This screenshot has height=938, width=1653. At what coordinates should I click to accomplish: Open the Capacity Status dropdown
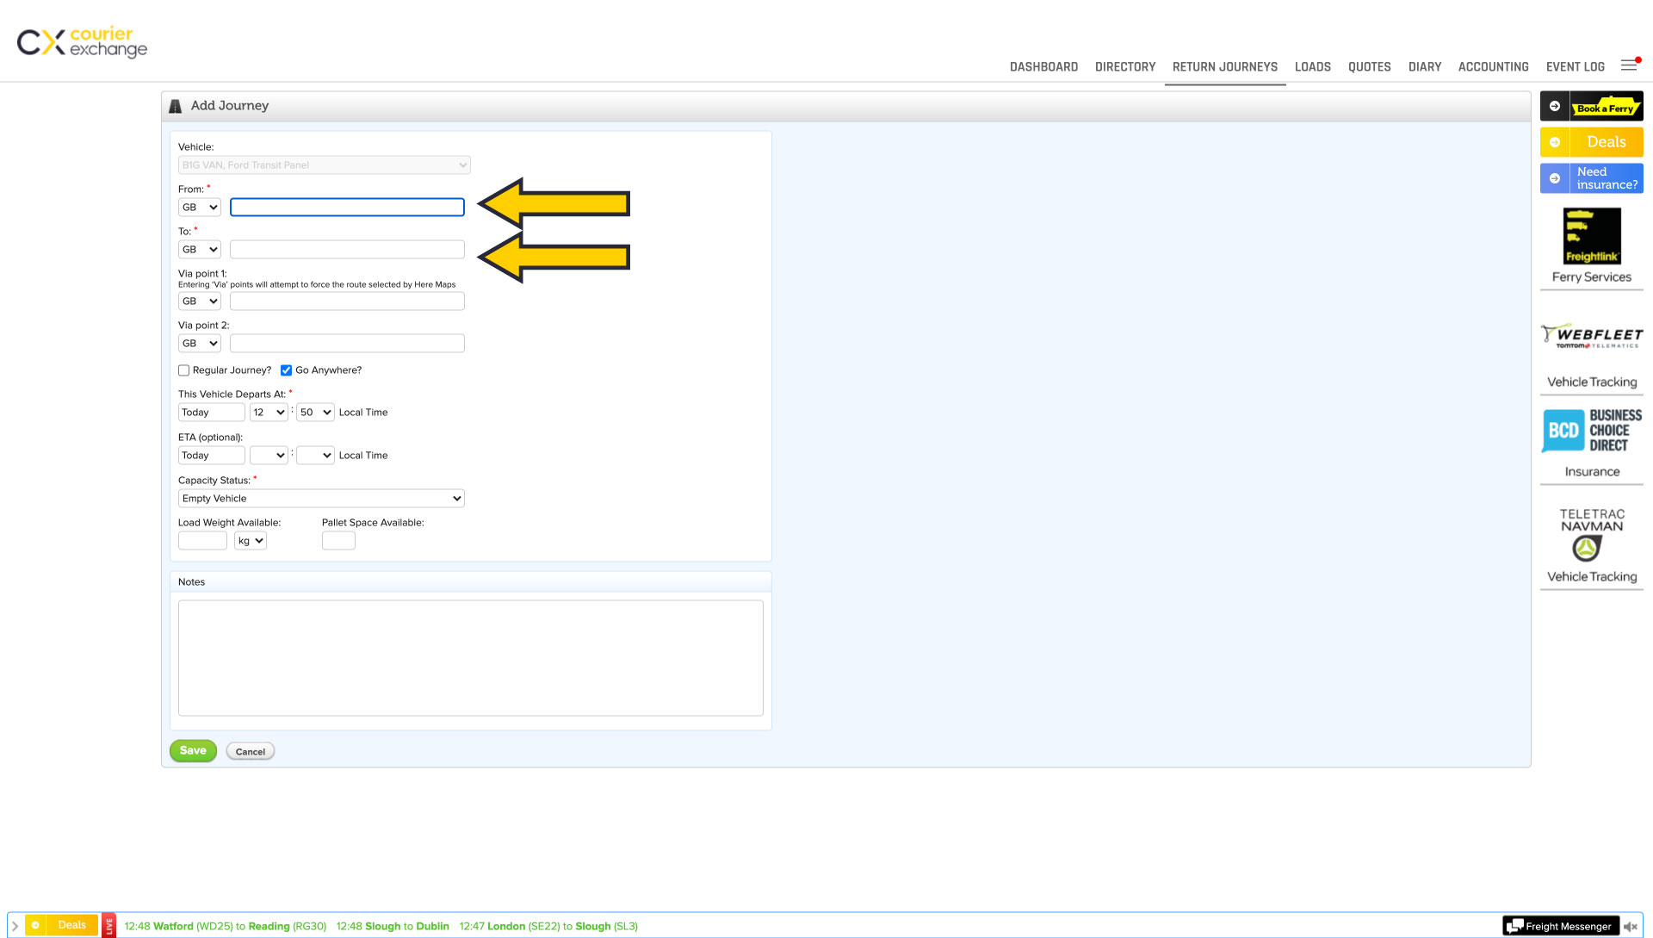click(x=321, y=499)
